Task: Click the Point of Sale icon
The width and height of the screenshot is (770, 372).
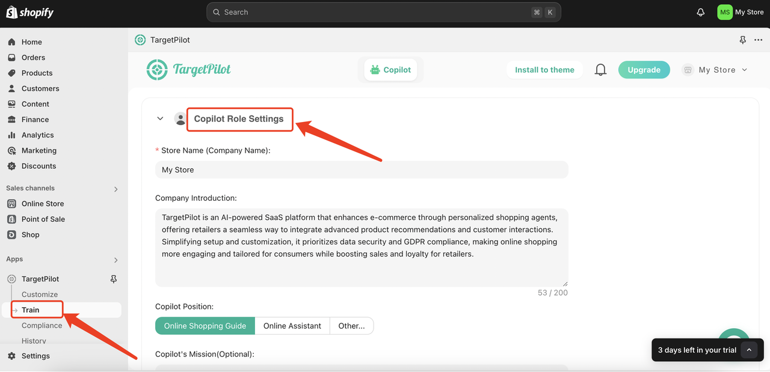Action: (x=11, y=219)
